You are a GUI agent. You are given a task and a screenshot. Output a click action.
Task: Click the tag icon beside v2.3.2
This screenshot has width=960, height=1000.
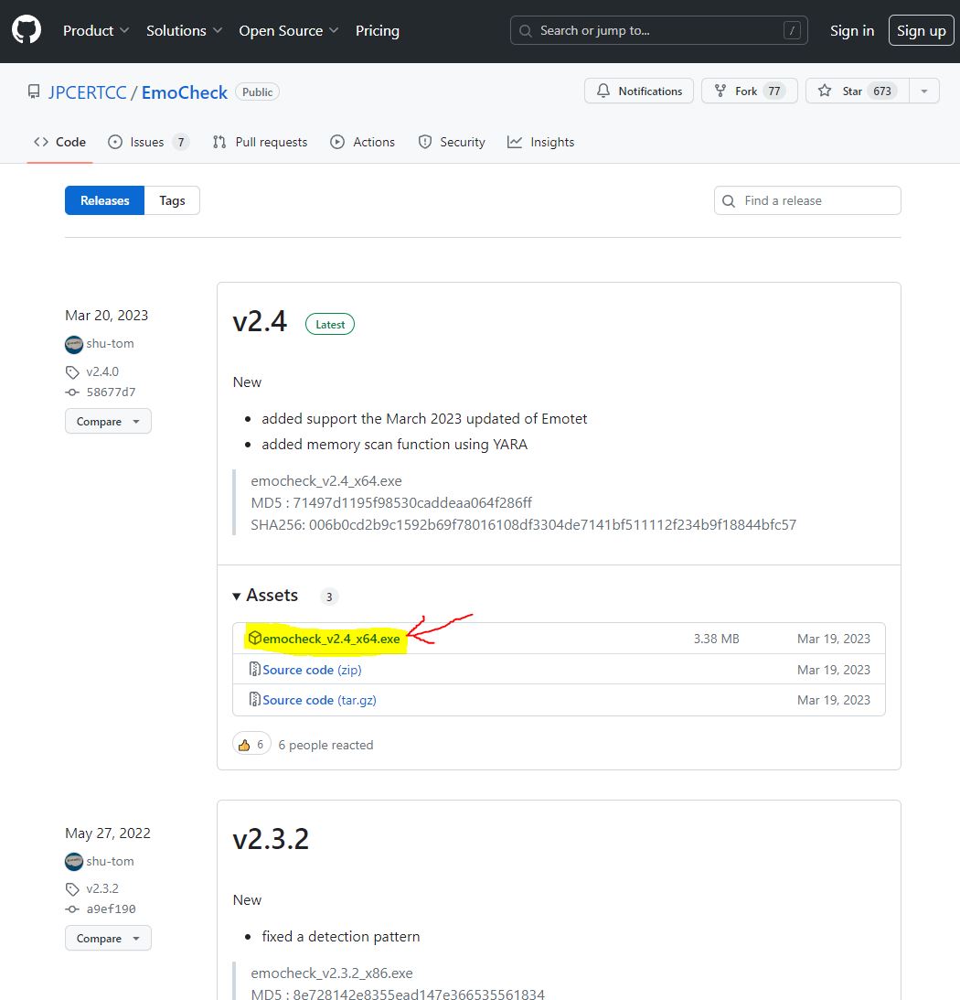point(72,889)
